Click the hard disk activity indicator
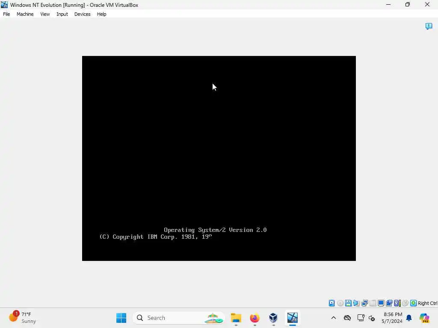Viewport: 438px width, 328px height. [x=331, y=303]
